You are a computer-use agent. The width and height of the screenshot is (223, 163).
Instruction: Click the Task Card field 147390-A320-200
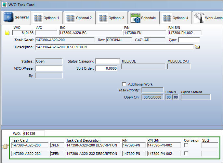coord(65,40)
